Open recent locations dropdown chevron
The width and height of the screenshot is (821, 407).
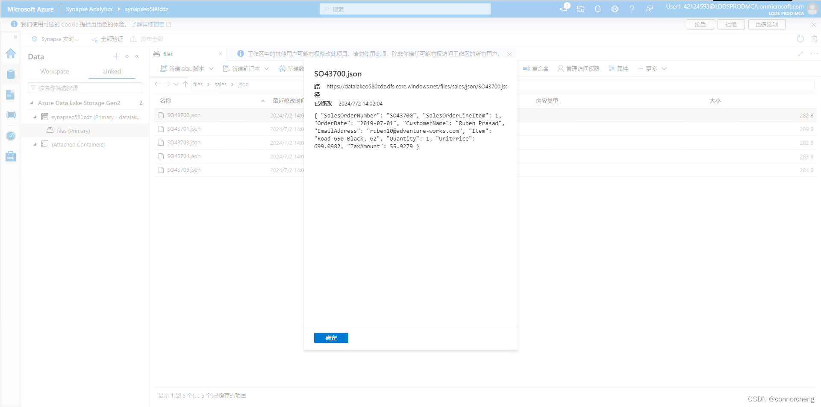point(176,84)
